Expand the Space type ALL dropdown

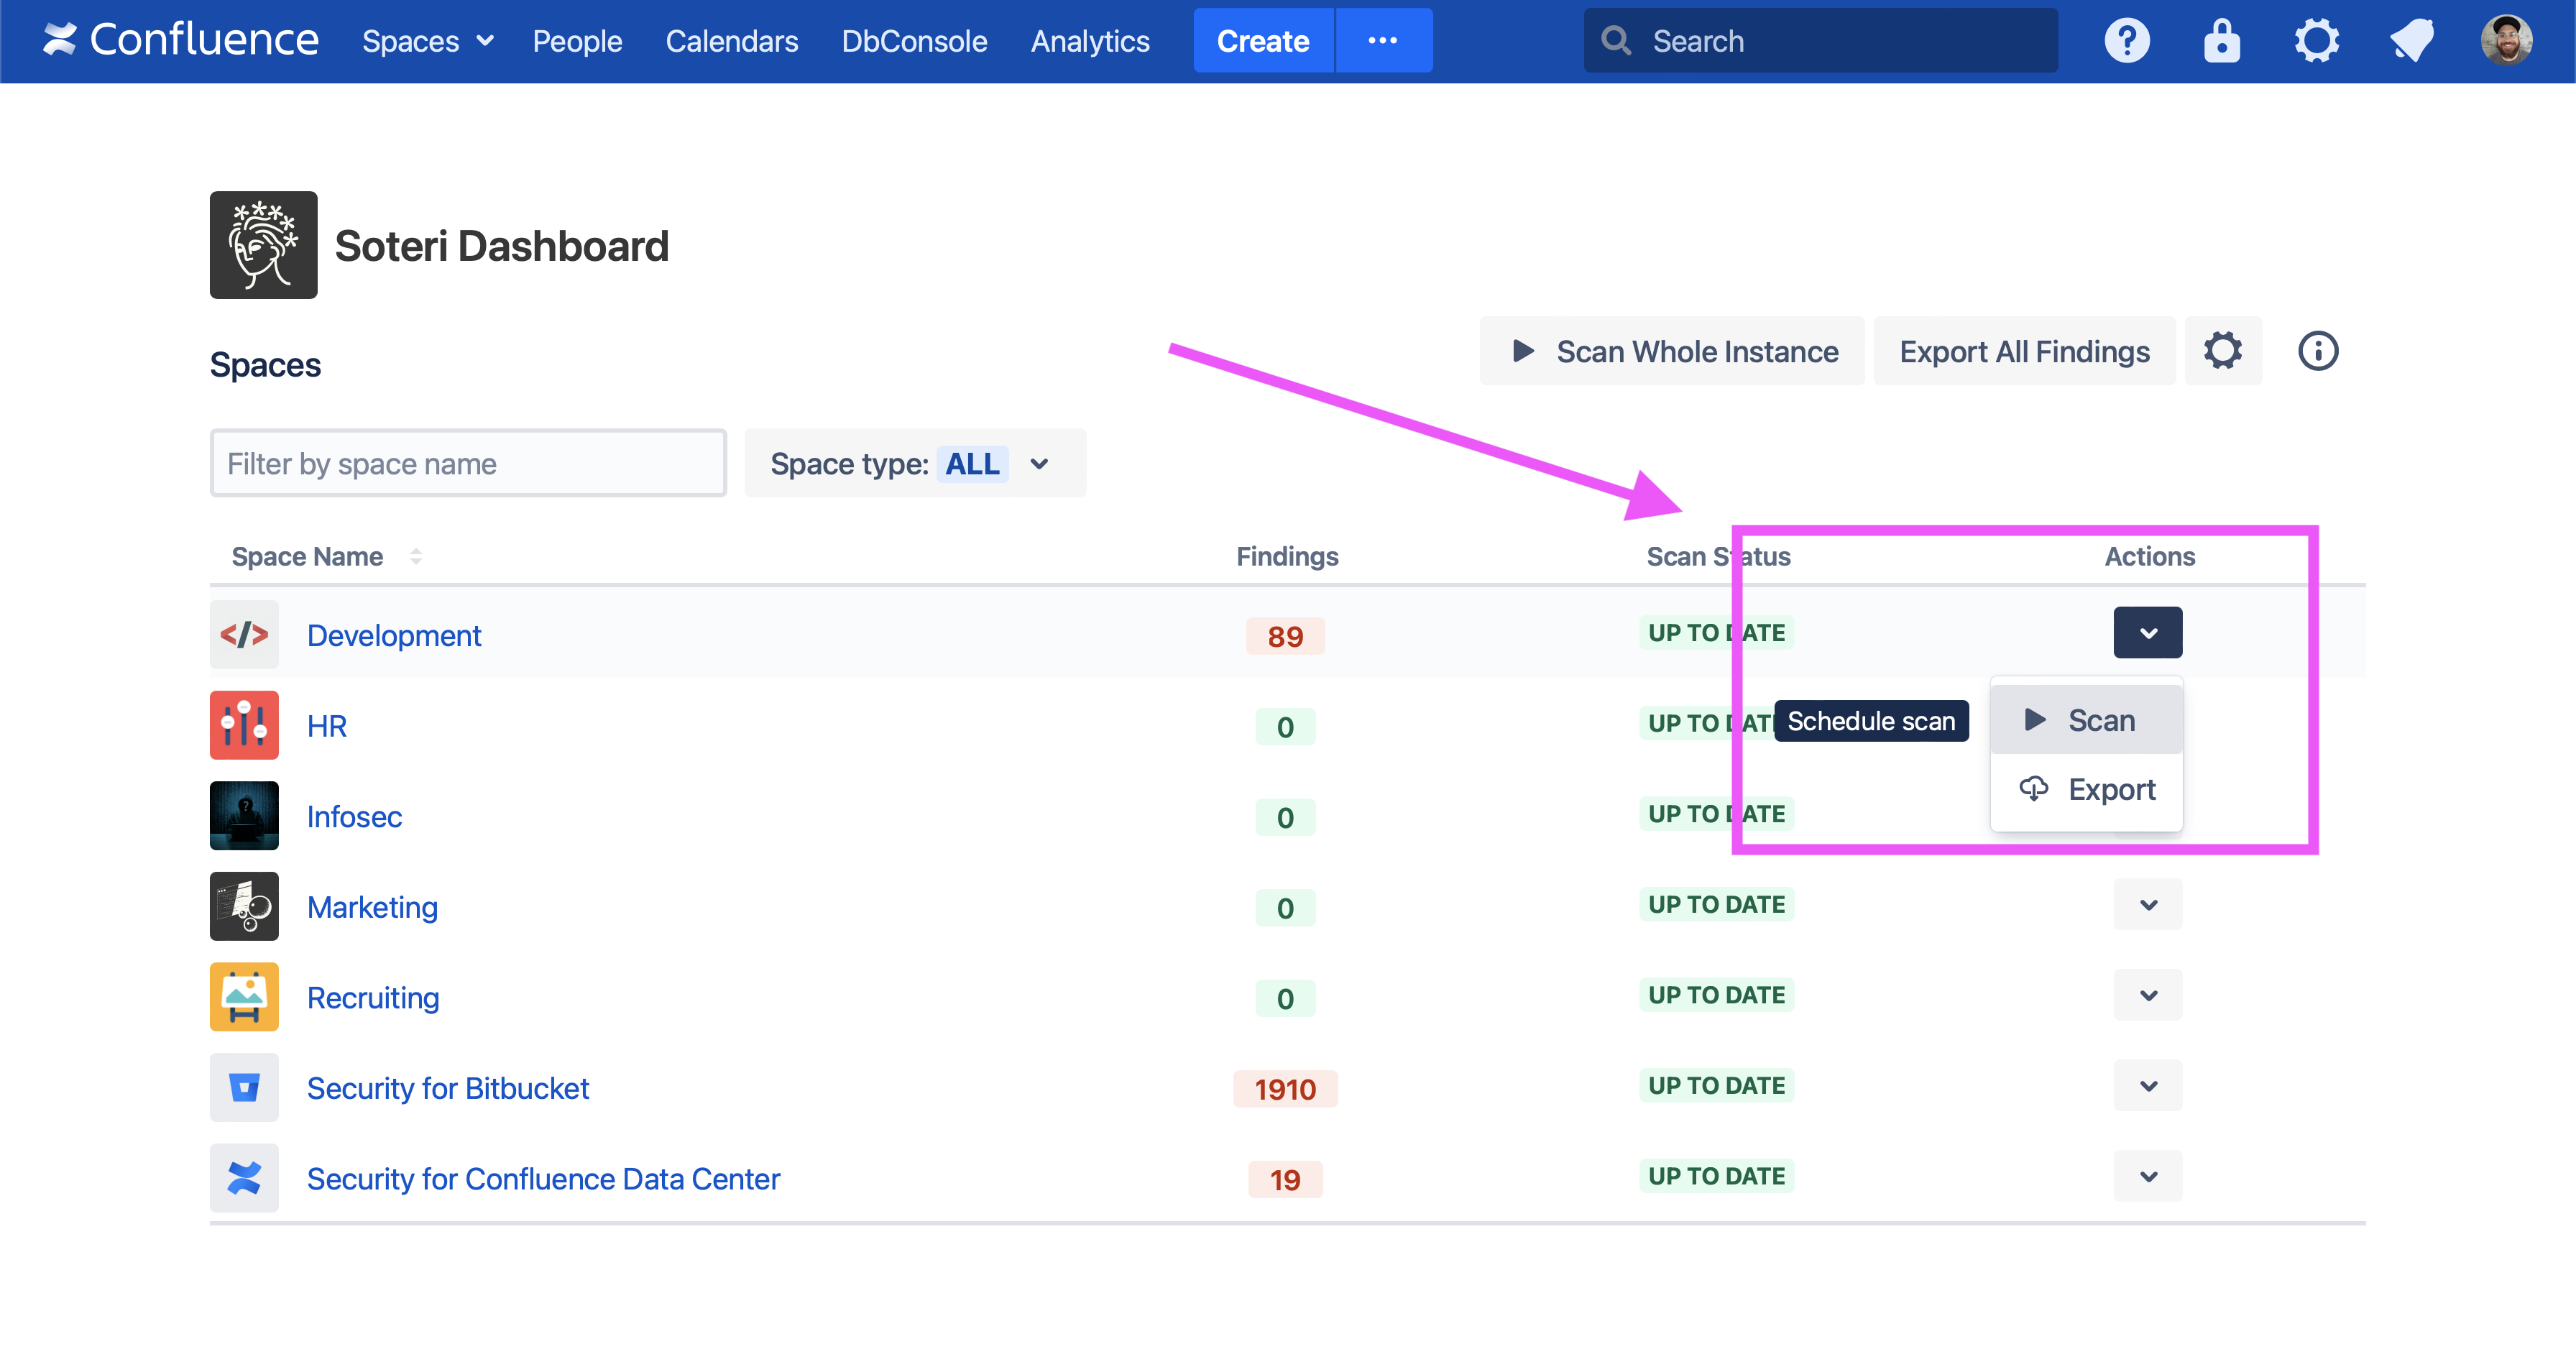[914, 464]
